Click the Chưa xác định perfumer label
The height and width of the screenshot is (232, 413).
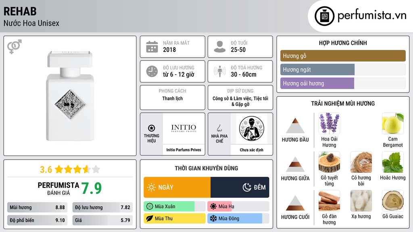251,150
